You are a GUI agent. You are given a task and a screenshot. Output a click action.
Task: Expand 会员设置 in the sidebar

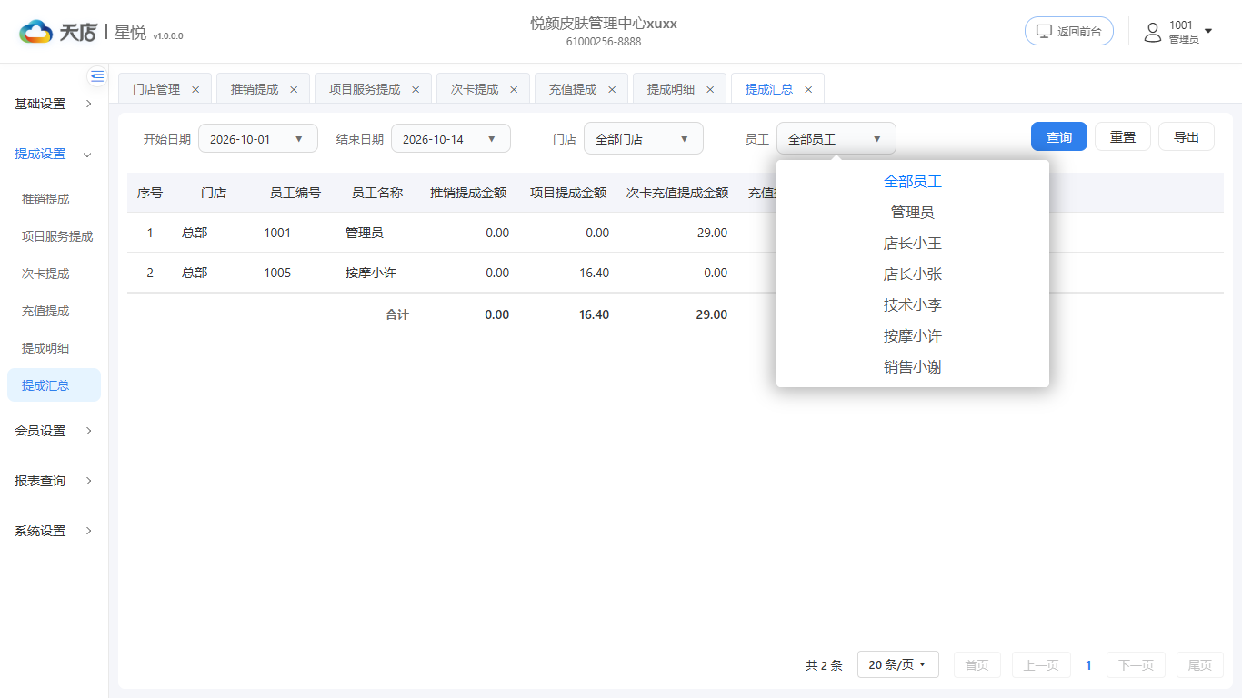point(54,431)
